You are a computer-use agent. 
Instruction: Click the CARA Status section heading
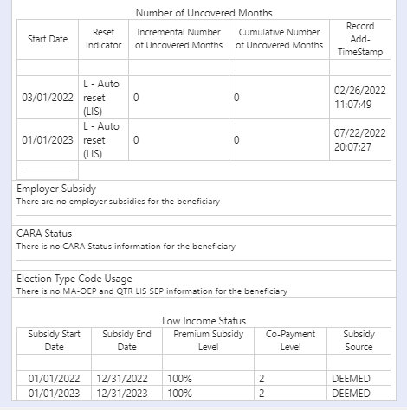point(44,234)
